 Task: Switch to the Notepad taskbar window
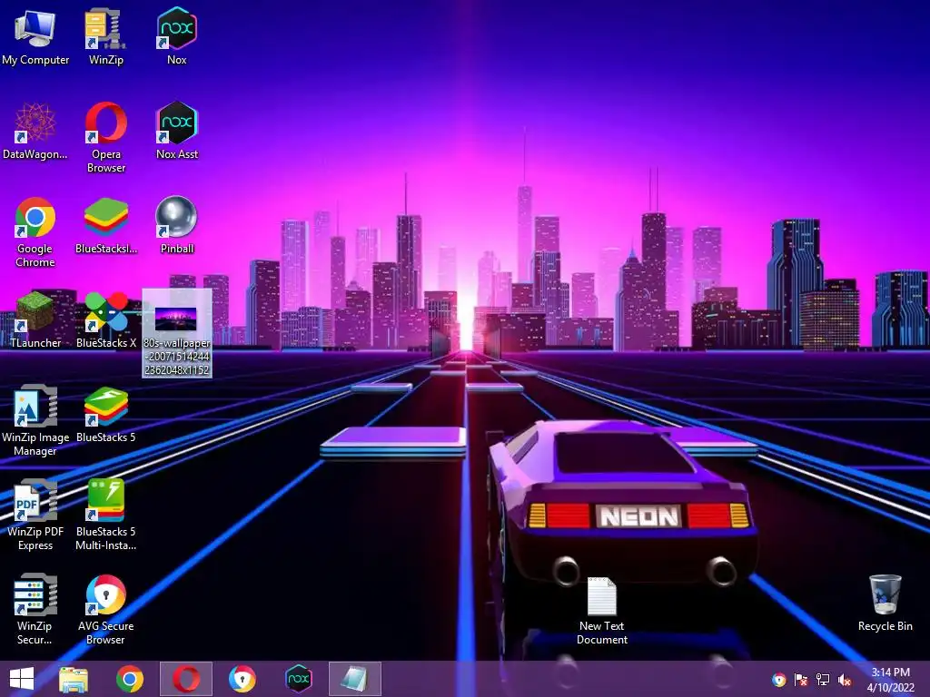pos(355,679)
